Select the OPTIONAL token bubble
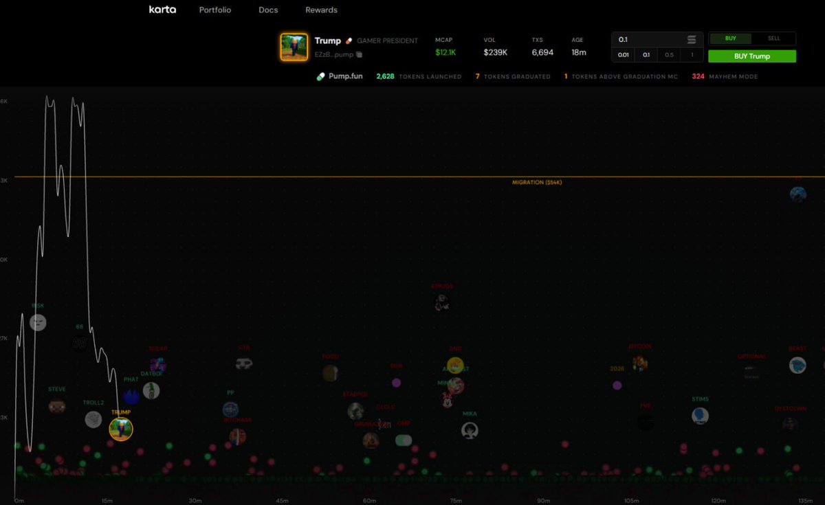The width and height of the screenshot is (825, 505). tap(751, 372)
